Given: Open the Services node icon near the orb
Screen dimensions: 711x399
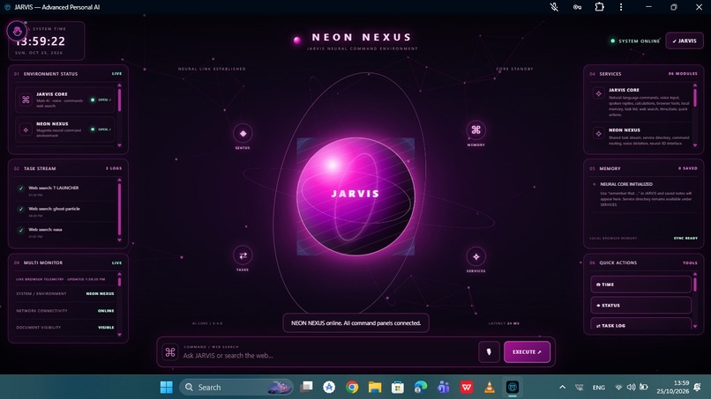Looking at the screenshot, I should click(x=475, y=256).
